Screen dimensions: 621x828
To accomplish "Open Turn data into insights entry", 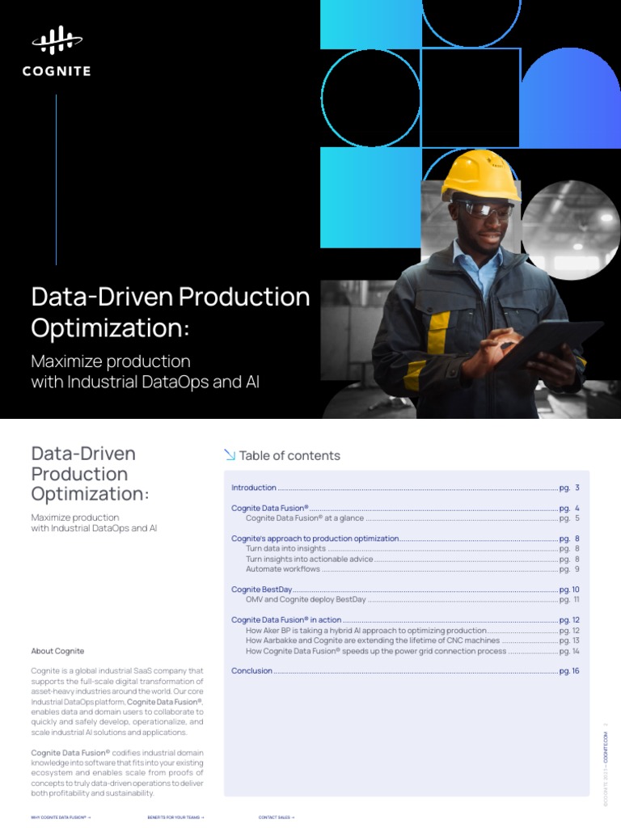I will pos(412,549).
